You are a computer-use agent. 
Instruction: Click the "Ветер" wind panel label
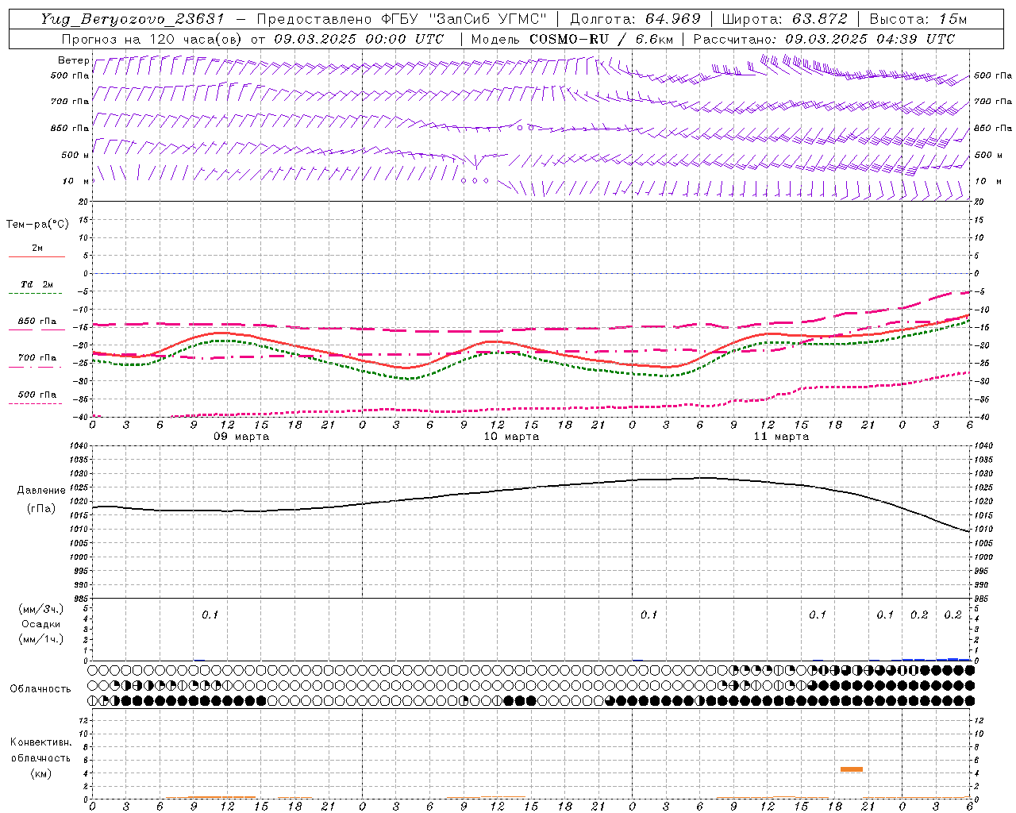[x=73, y=60]
